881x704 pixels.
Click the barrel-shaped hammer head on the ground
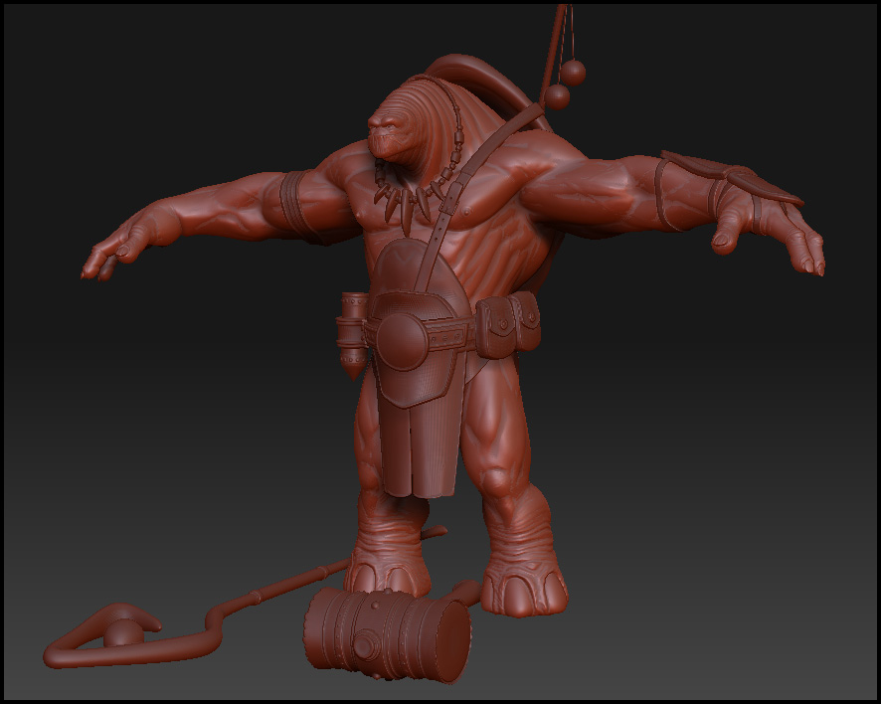(x=388, y=634)
